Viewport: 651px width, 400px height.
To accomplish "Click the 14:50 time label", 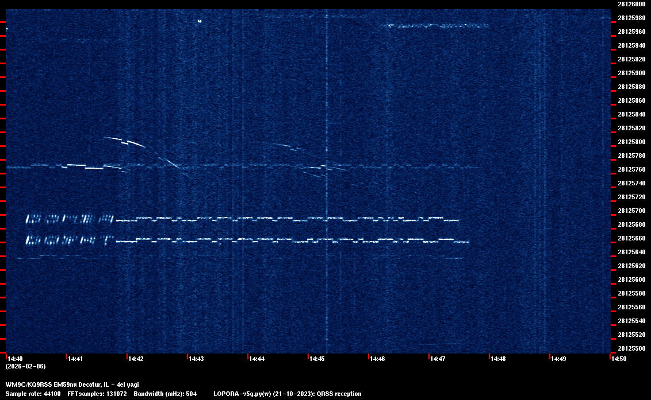I will tap(619, 359).
